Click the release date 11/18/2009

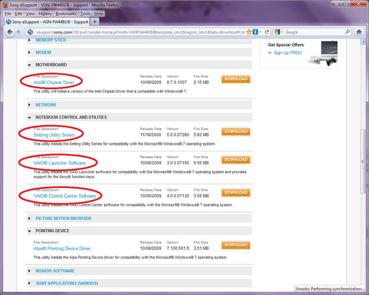pyautogui.click(x=151, y=135)
